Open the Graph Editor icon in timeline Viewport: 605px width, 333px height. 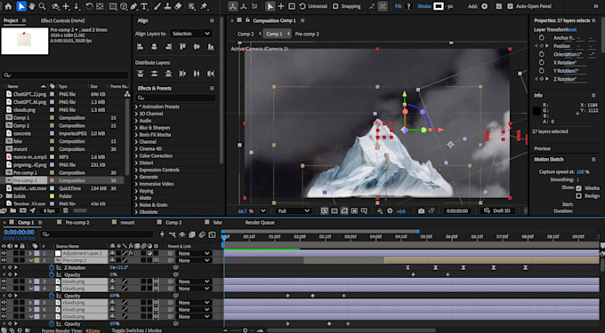pos(212,234)
